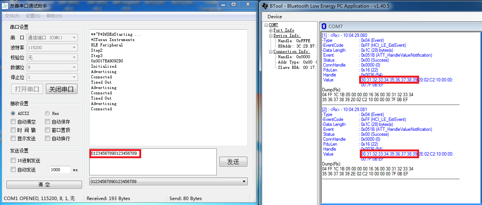The image size is (482, 205).
Task: Click '[1] : <Rx> - 10:04:29.060' log header
Action: [345, 35]
